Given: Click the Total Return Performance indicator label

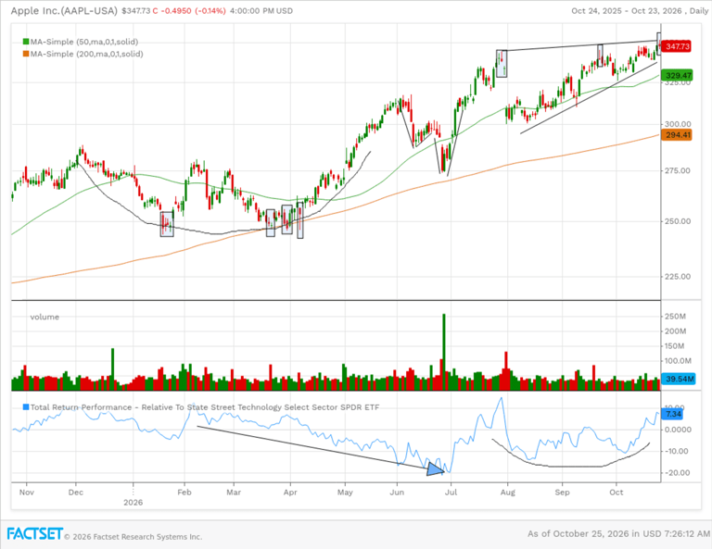Looking at the screenshot, I should [x=204, y=407].
